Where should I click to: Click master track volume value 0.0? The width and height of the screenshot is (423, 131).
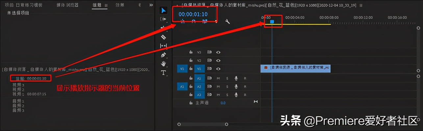(223, 103)
